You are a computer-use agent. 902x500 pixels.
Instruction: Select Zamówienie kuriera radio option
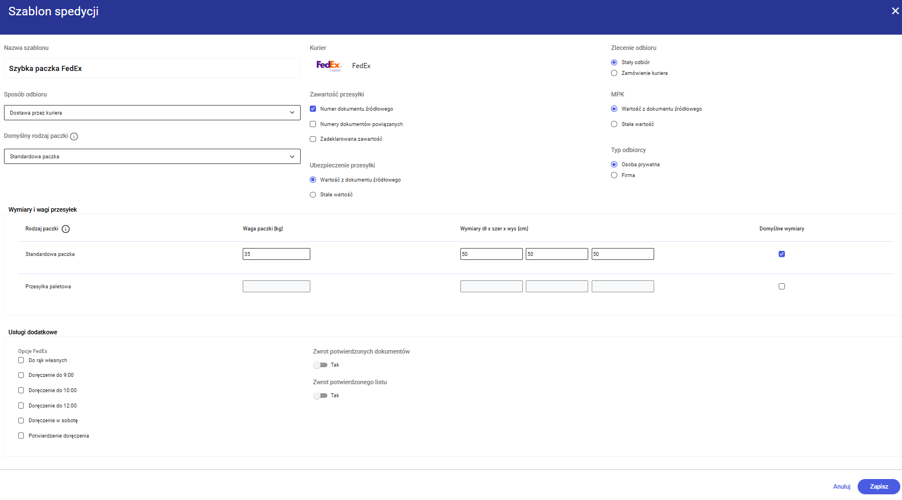tap(614, 73)
